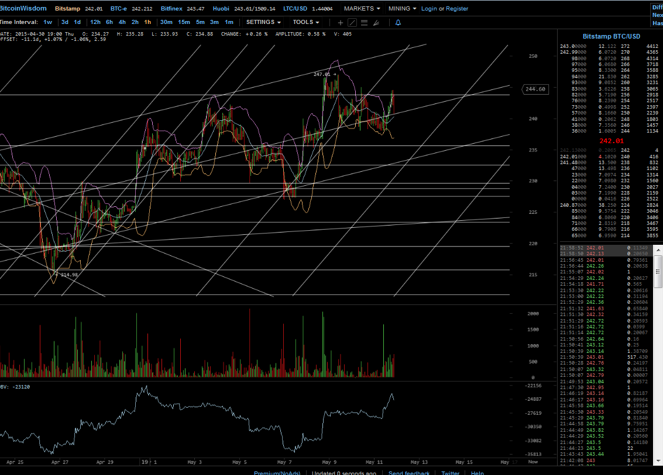The height and width of the screenshot is (475, 663).
Task: Open the TOOLS dropdown
Action: [x=306, y=22]
